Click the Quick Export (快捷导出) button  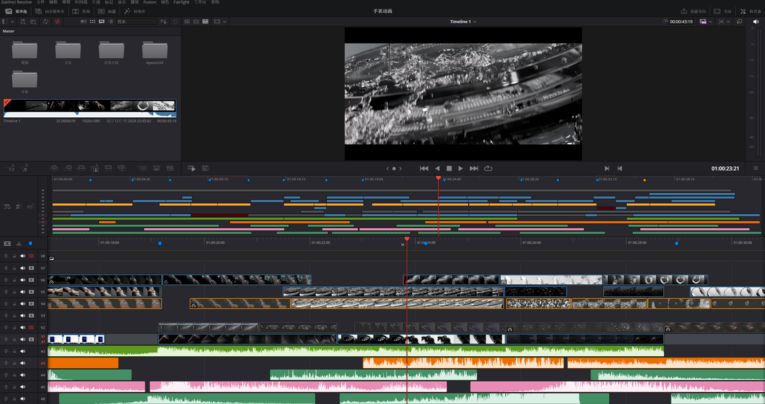(693, 11)
